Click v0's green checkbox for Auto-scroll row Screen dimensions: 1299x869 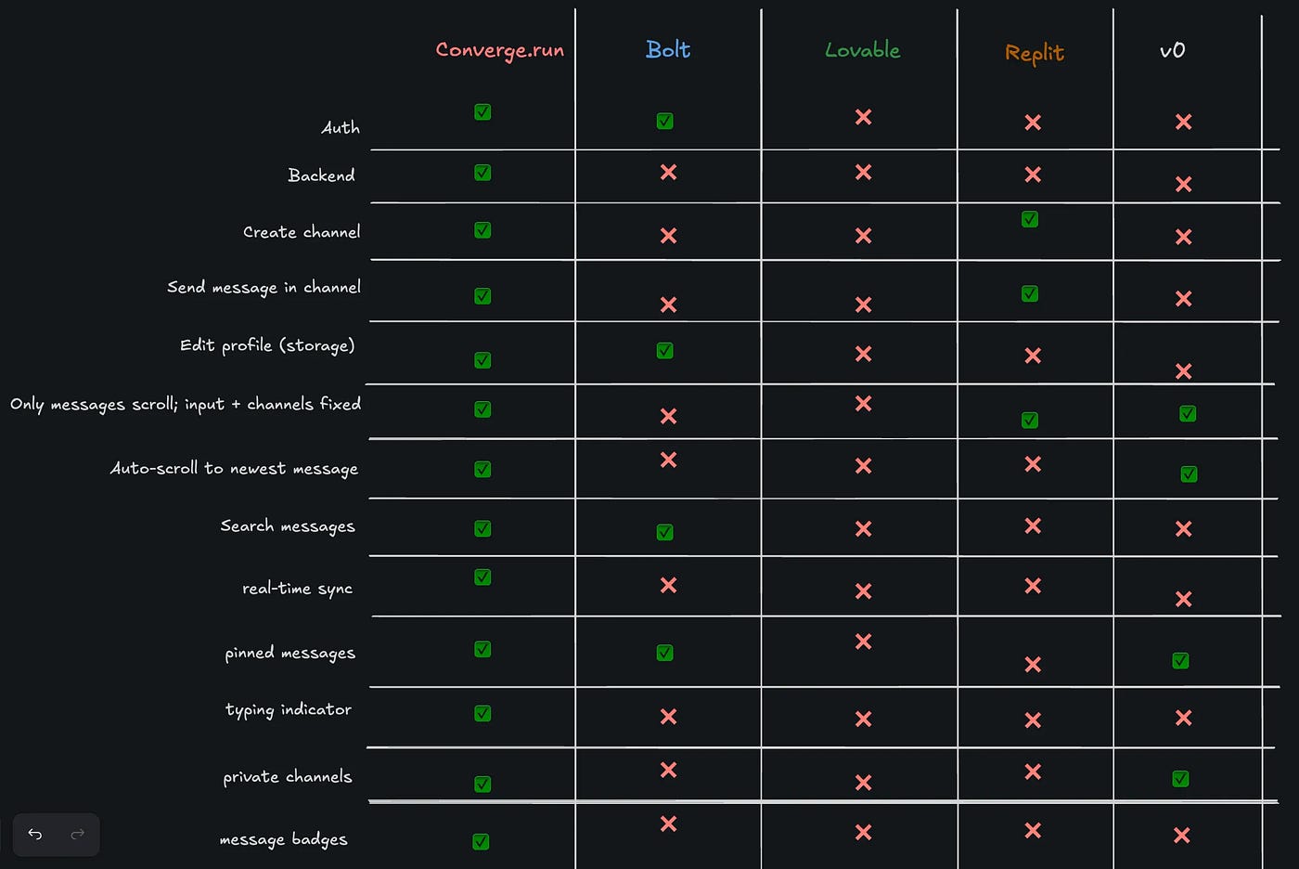(1189, 474)
